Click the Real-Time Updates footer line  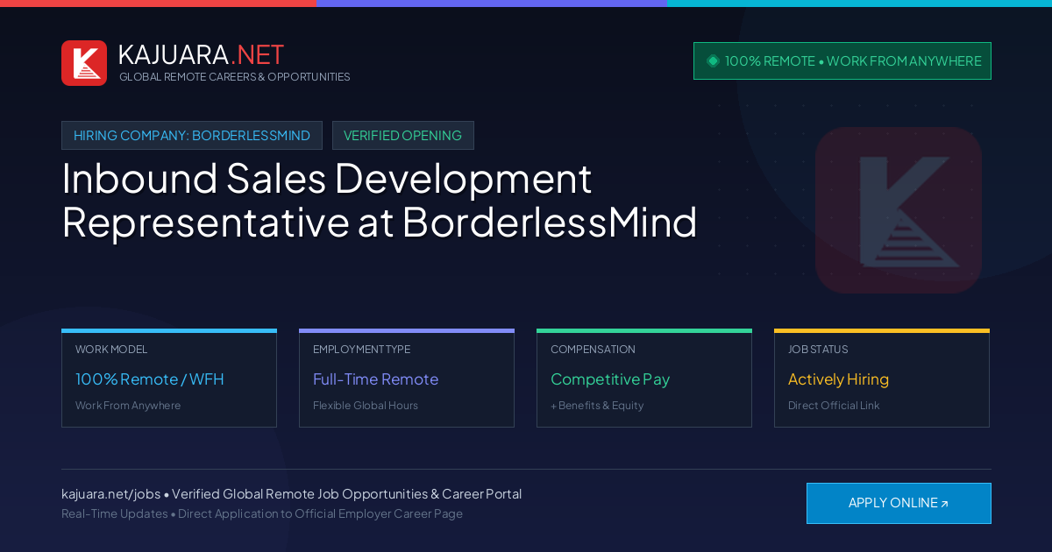point(262,513)
